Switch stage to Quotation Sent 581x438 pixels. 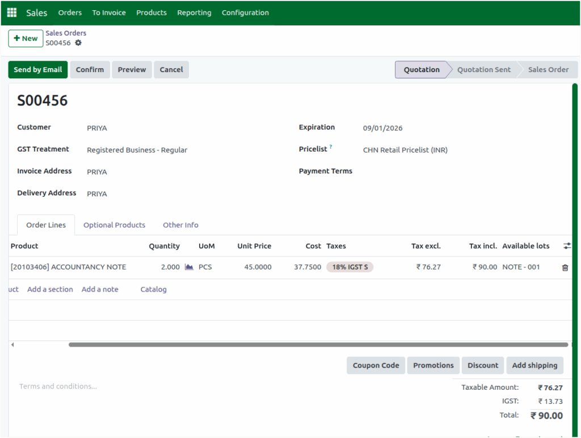(x=483, y=69)
